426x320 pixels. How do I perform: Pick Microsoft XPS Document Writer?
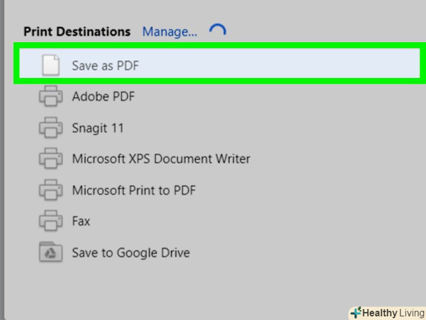coord(161,158)
